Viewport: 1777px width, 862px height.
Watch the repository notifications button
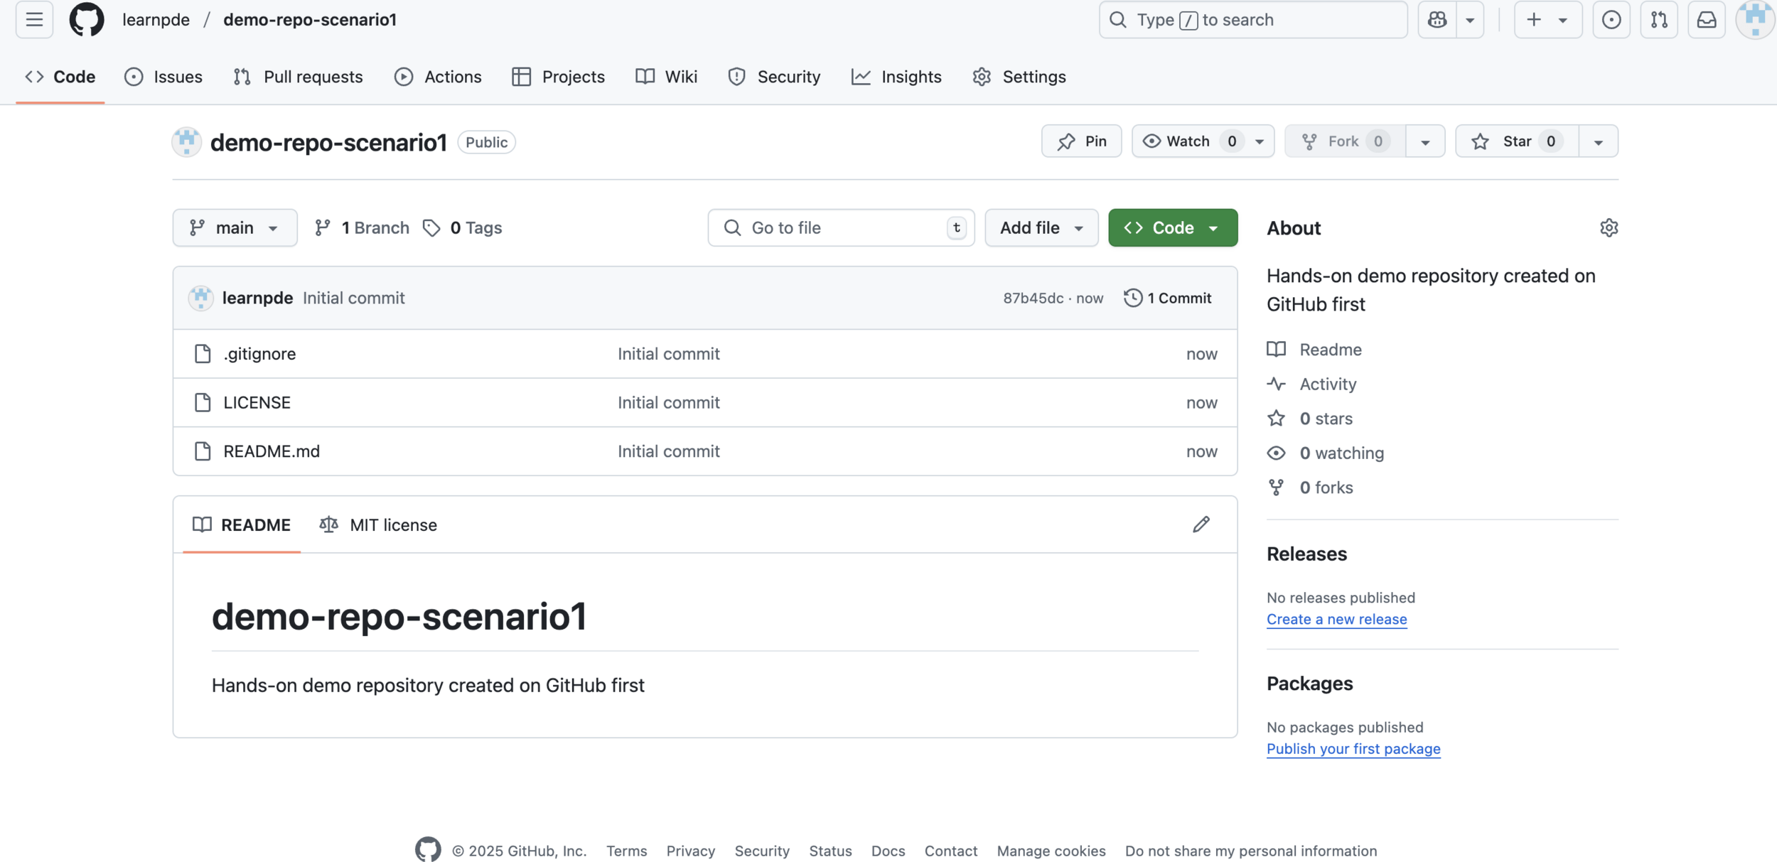[x=1188, y=141]
